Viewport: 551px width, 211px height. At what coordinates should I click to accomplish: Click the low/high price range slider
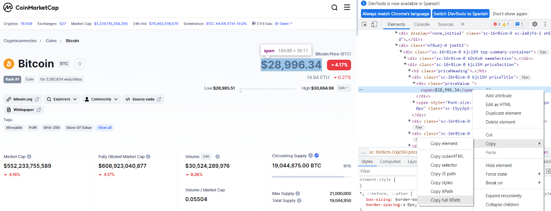click(268, 89)
